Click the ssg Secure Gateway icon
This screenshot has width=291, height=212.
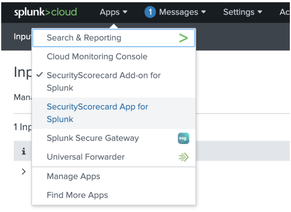183,138
